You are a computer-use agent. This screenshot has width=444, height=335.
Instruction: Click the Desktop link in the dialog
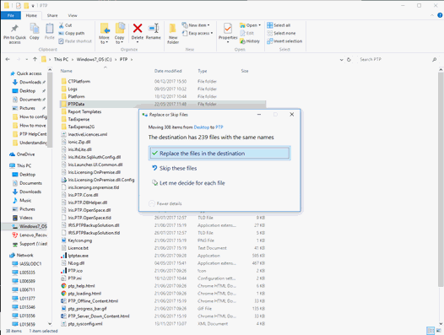[x=202, y=127]
